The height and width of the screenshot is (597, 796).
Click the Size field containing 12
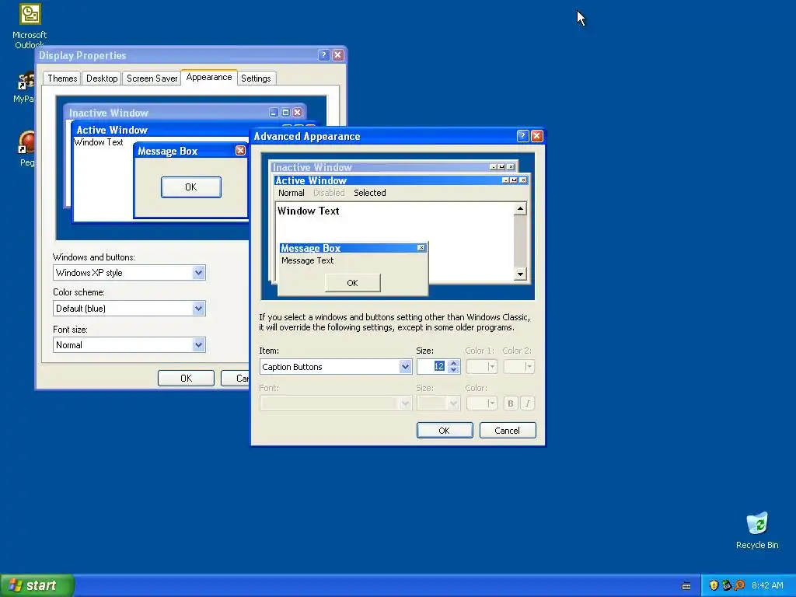tap(432, 367)
